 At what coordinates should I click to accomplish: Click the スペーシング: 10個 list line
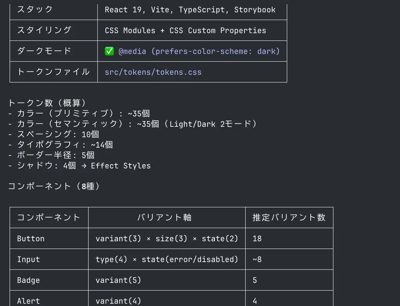[53, 134]
